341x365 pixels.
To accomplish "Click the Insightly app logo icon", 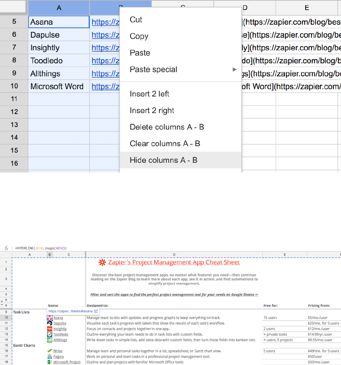I will coord(49,329).
